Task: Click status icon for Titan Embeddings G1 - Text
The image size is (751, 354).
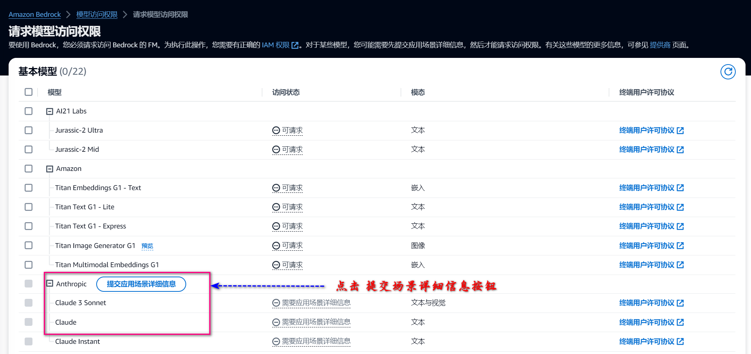Action: 276,188
